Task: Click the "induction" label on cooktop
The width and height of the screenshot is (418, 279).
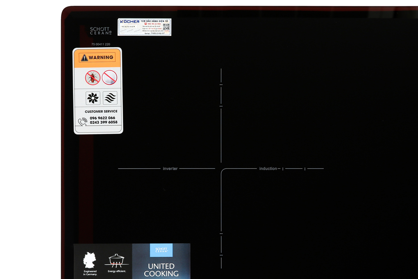Action: coord(268,169)
